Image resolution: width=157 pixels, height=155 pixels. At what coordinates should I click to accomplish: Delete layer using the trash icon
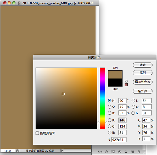coord(139,152)
